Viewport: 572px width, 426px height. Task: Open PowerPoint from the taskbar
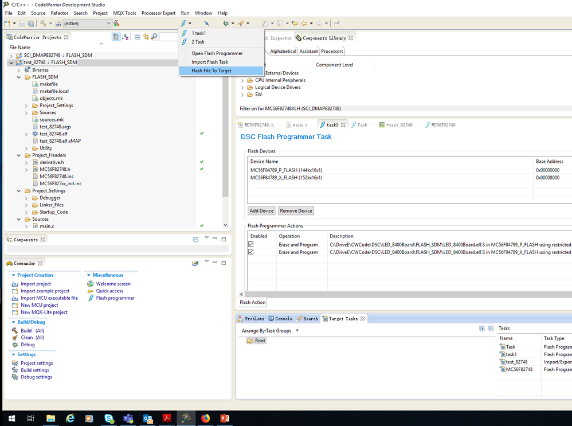pyautogui.click(x=224, y=419)
